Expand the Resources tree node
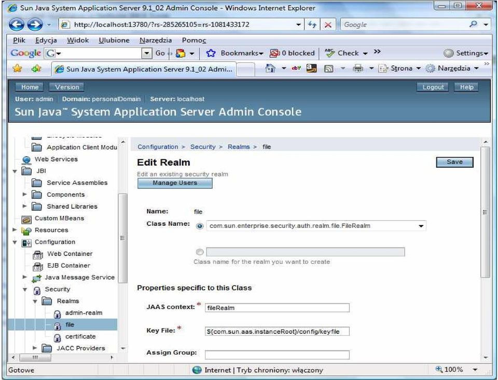498x380 pixels. point(15,230)
